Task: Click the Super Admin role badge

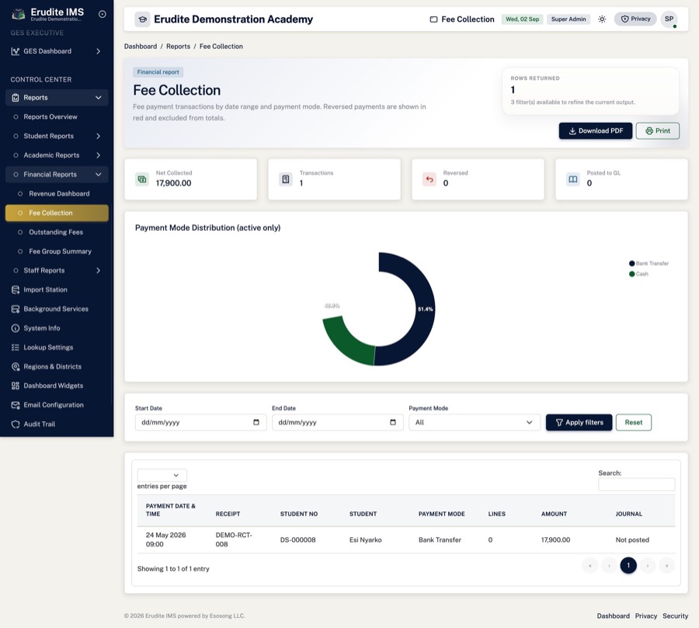Action: point(569,19)
